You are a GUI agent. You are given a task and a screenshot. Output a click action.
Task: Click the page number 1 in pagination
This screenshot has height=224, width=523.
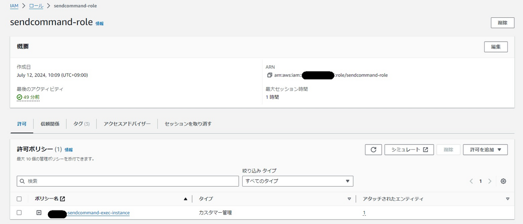[481, 181]
